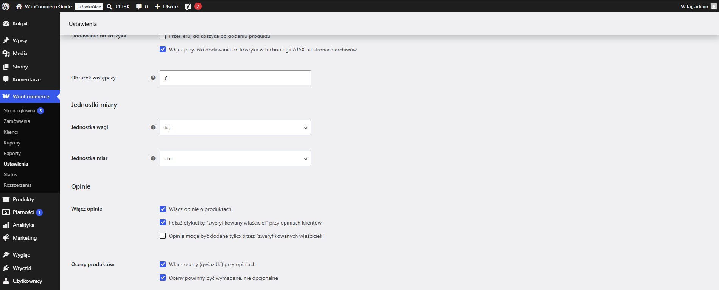This screenshot has width=719, height=290.
Task: Open Strona główna submenu item
Action: click(19, 111)
